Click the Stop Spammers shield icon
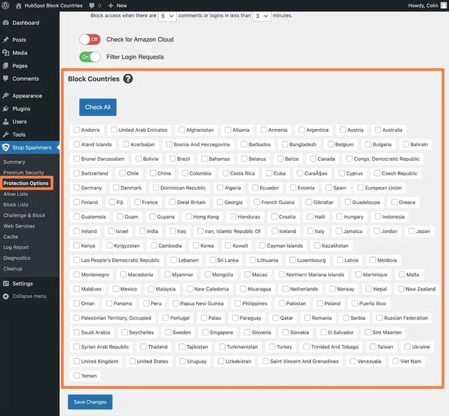 [x=6, y=148]
